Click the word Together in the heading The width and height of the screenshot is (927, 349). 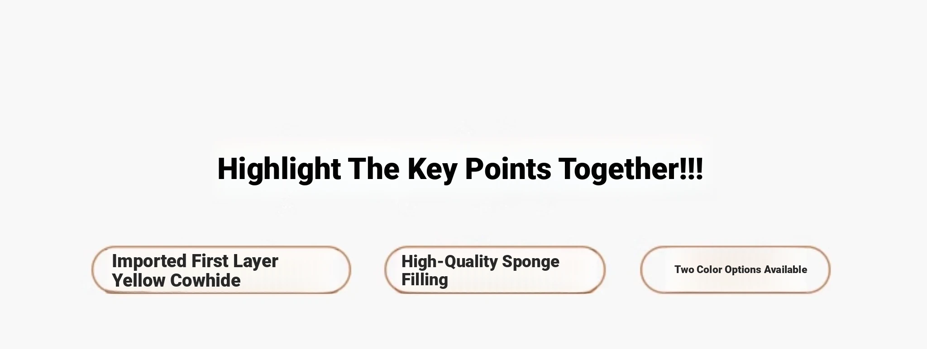click(x=618, y=169)
